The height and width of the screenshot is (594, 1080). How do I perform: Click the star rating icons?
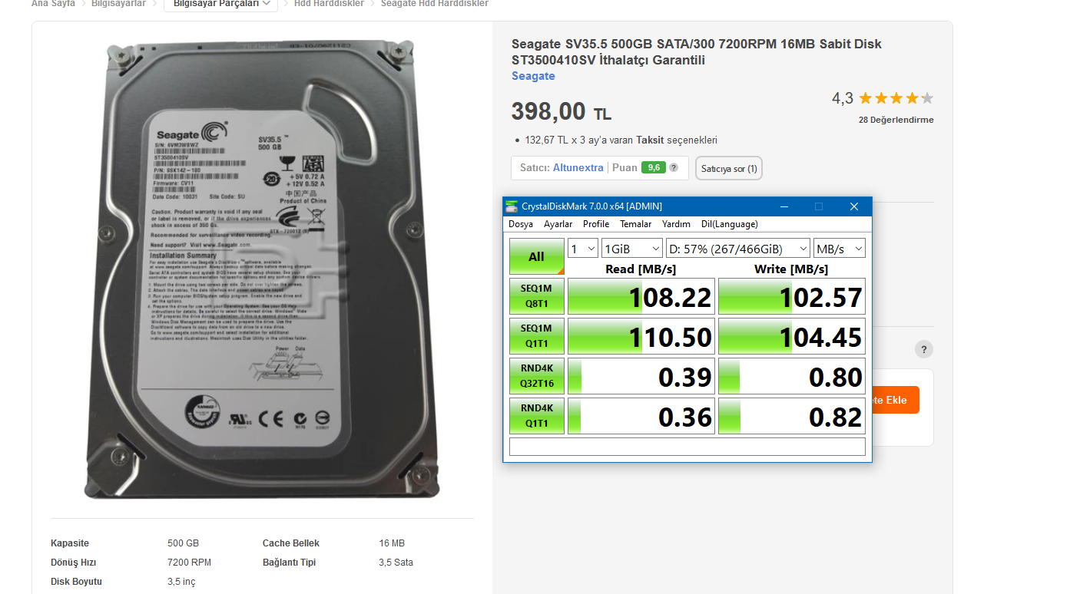tap(896, 98)
